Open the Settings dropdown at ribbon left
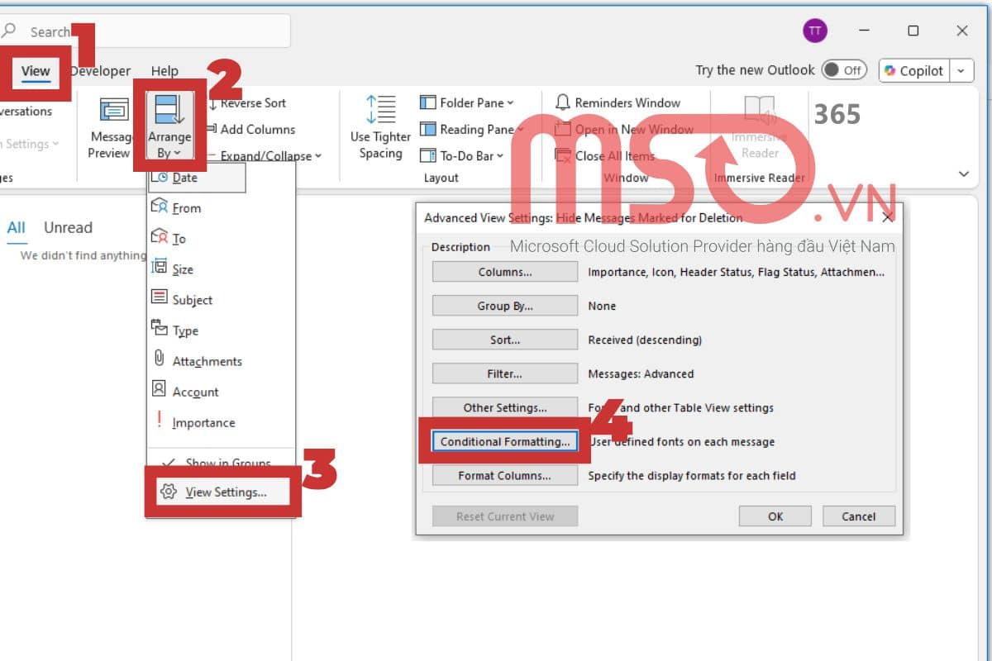This screenshot has width=992, height=661. click(x=30, y=144)
